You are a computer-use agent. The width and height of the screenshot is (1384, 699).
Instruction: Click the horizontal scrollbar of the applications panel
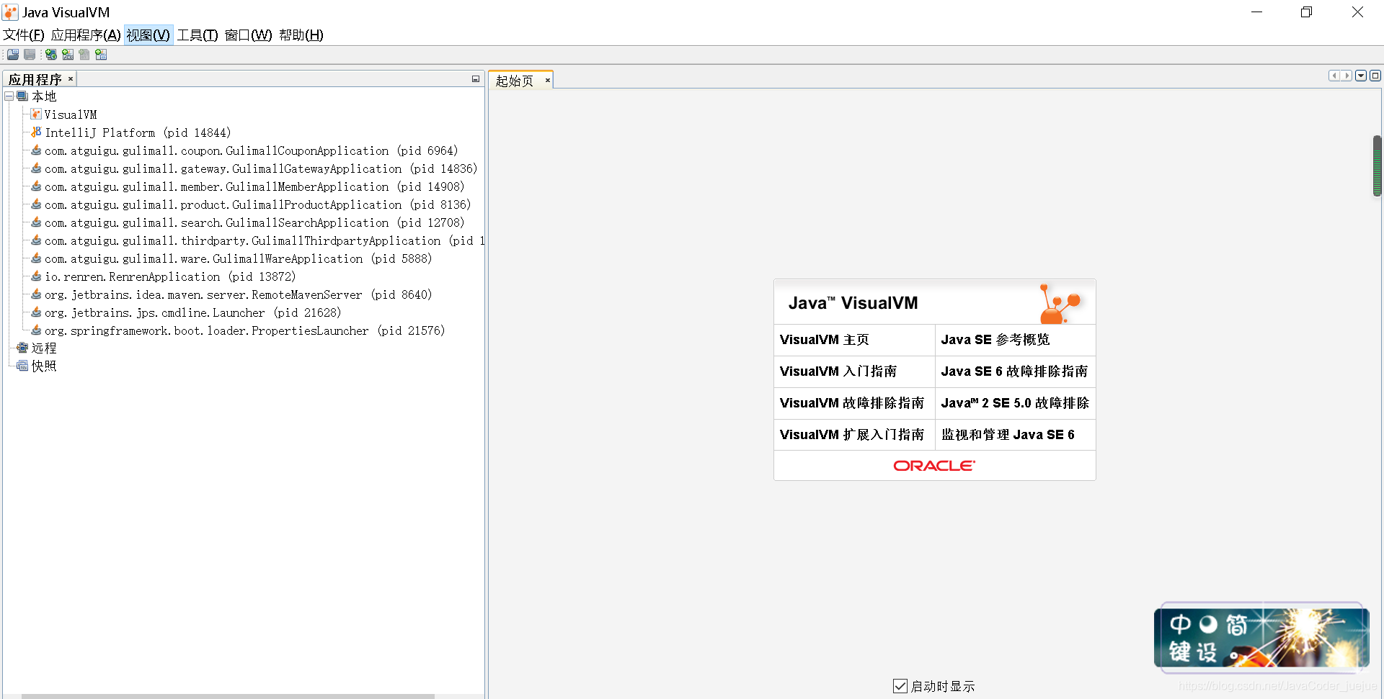(228, 696)
